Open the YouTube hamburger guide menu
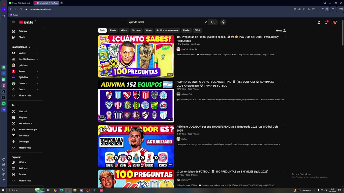 click(x=13, y=22)
